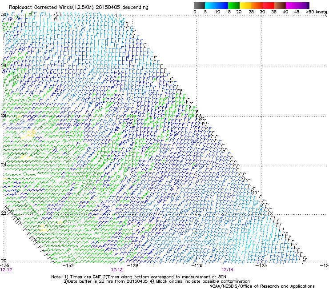The image size is (329, 289).
Task: Click the latitude label 24
Action: coord(4,165)
